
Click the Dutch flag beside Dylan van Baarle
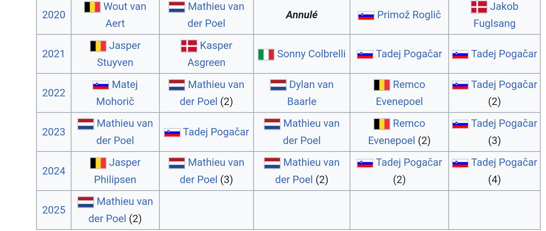[x=278, y=85]
